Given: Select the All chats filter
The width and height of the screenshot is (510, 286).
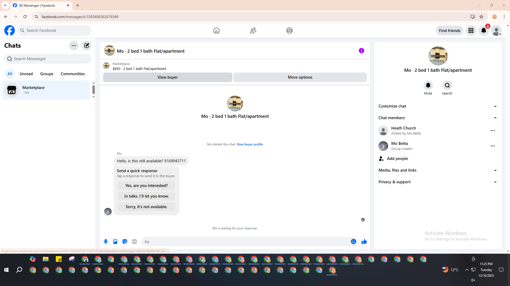Looking at the screenshot, I should pyautogui.click(x=10, y=74).
